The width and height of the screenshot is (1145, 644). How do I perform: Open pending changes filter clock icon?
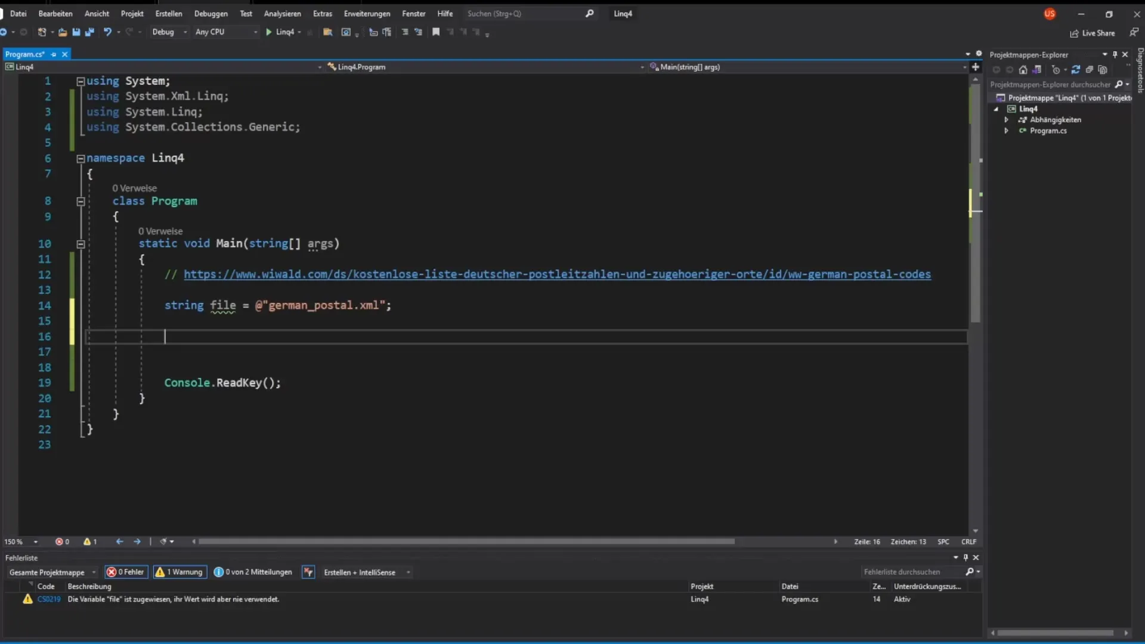coord(1056,70)
